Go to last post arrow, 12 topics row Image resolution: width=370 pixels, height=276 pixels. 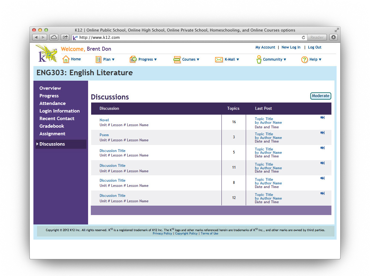point(323,193)
